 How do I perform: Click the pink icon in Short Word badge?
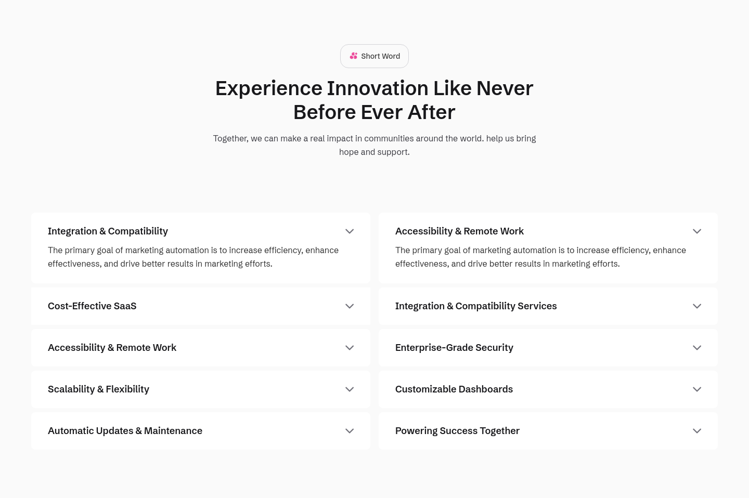click(354, 56)
